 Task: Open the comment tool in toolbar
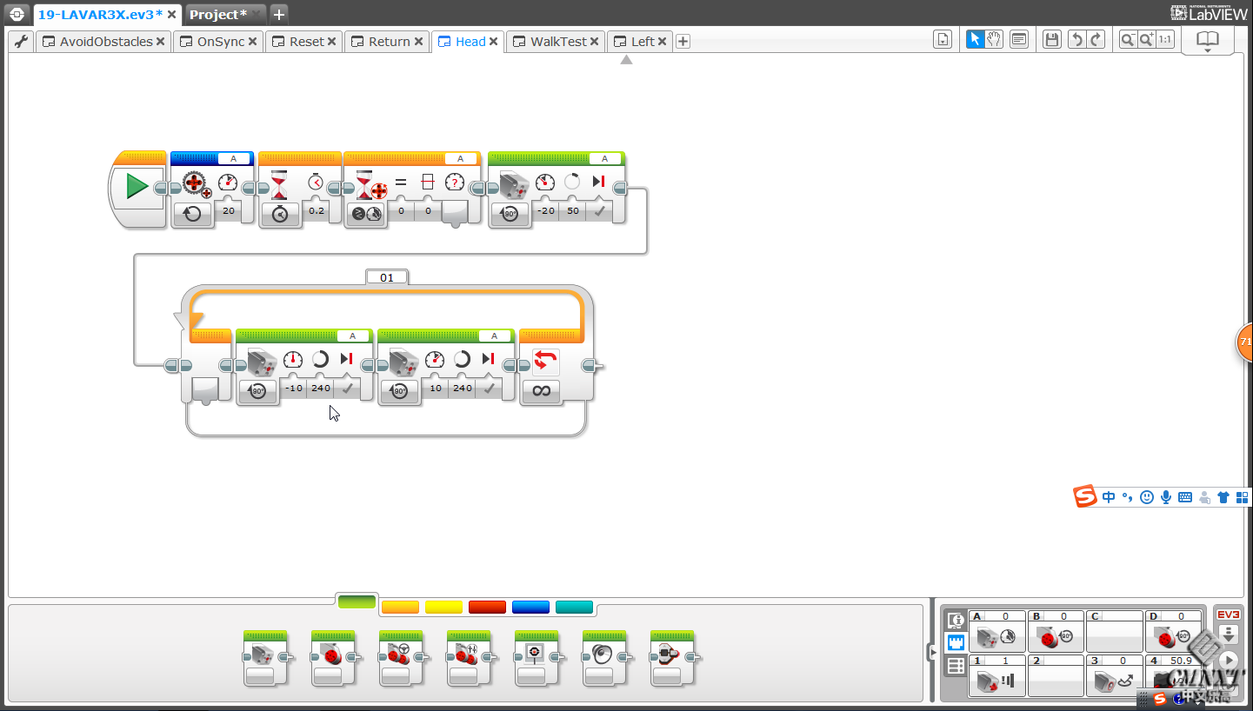pos(1018,39)
